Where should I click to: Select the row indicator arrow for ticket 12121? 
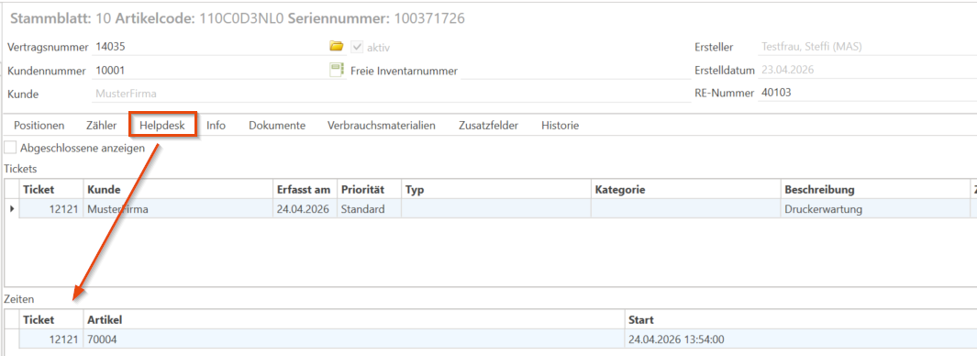click(13, 209)
